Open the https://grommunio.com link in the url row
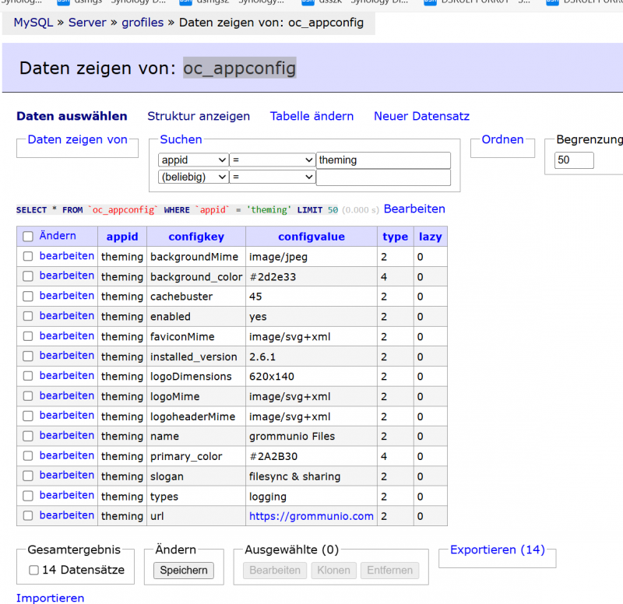 coord(309,516)
